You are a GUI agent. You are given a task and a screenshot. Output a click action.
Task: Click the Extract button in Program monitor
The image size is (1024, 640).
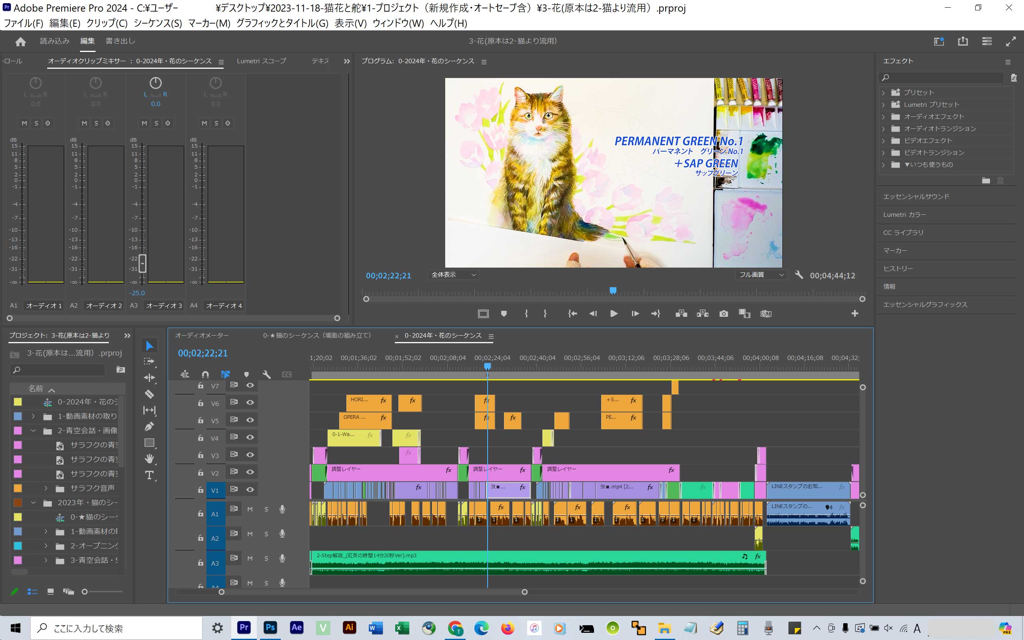point(702,314)
